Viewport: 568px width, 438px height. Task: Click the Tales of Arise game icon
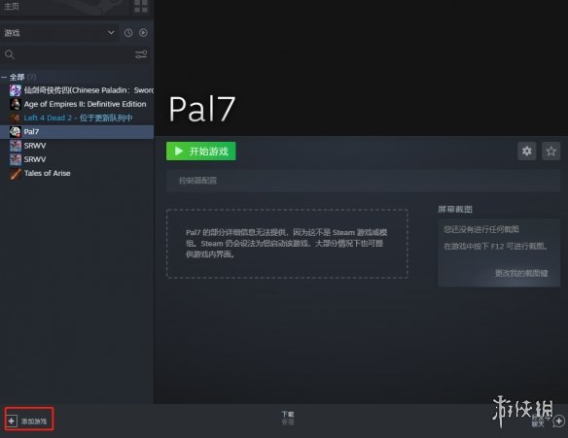[x=16, y=174]
